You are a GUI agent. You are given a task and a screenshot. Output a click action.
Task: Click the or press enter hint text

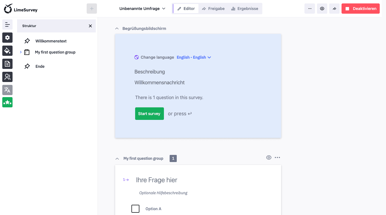(180, 114)
